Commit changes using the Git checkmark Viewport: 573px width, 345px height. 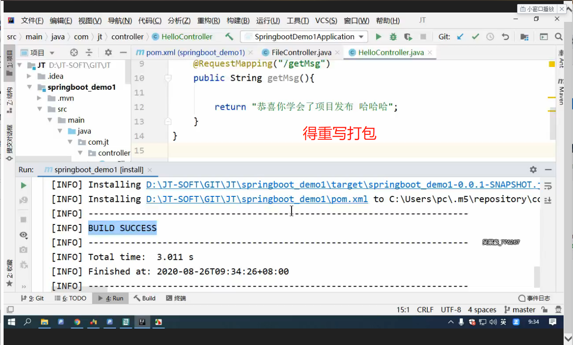click(x=475, y=37)
